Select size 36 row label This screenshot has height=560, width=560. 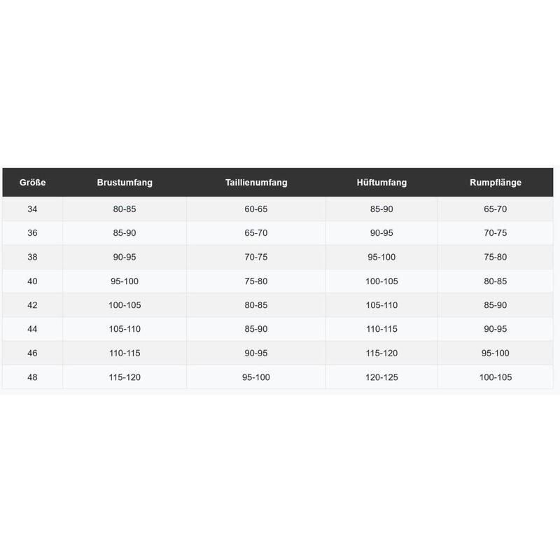coord(32,233)
